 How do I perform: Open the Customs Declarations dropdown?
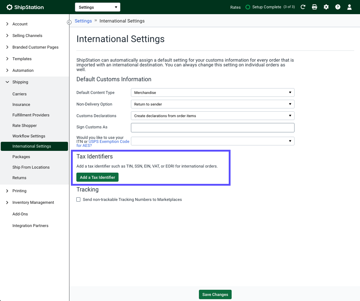pyautogui.click(x=213, y=116)
